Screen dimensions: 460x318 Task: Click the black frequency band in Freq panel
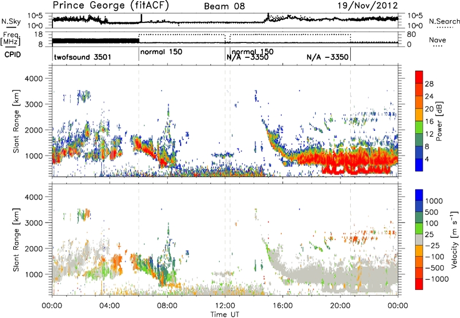pos(95,41)
